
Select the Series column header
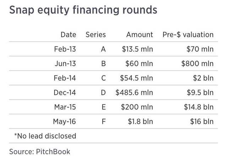96,35
